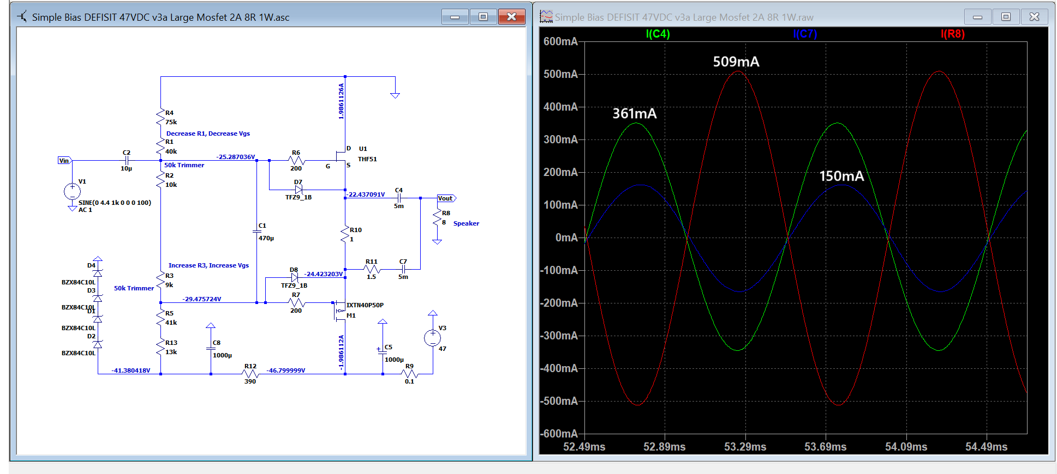Click the -25.287036V node voltage label
1057x474 pixels.
coord(236,157)
